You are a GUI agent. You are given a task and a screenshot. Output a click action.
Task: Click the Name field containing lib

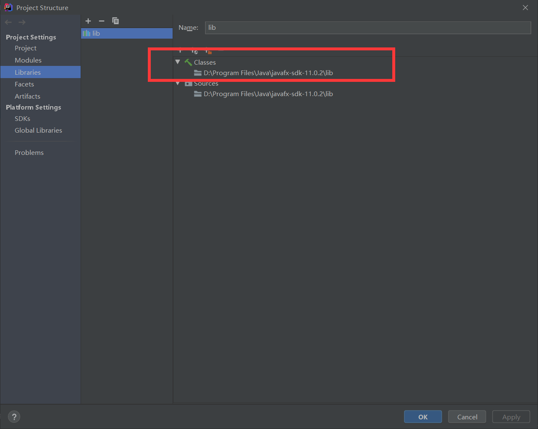(368, 28)
